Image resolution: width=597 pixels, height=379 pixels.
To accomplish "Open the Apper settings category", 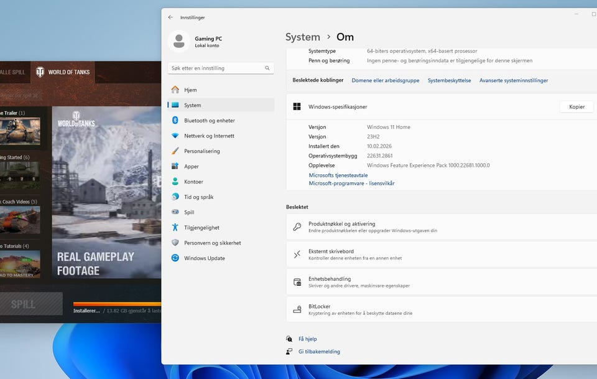I will 191,166.
